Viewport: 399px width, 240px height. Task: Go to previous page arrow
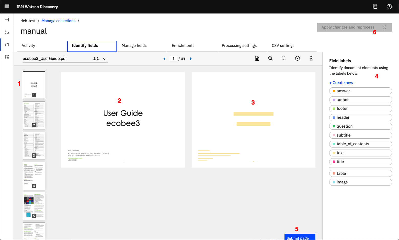164,59
